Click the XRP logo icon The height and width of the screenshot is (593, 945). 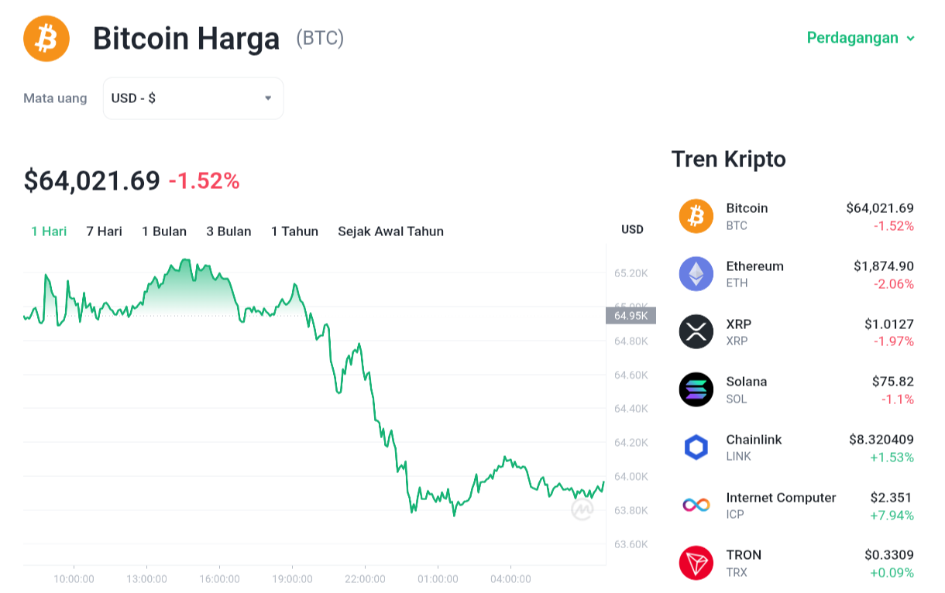[x=696, y=331]
